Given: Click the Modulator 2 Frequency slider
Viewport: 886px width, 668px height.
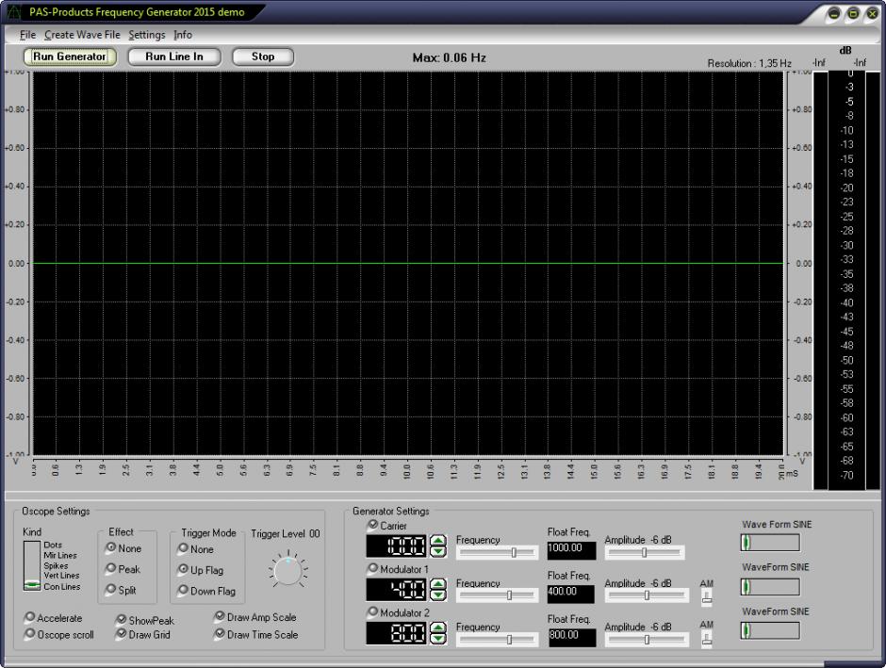Looking at the screenshot, I should click(498, 640).
